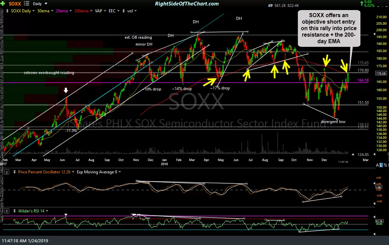The width and height of the screenshot is (389, 245).
Task: Click the reorder arrows left of SOXX Daily
Action: tap(7, 11)
